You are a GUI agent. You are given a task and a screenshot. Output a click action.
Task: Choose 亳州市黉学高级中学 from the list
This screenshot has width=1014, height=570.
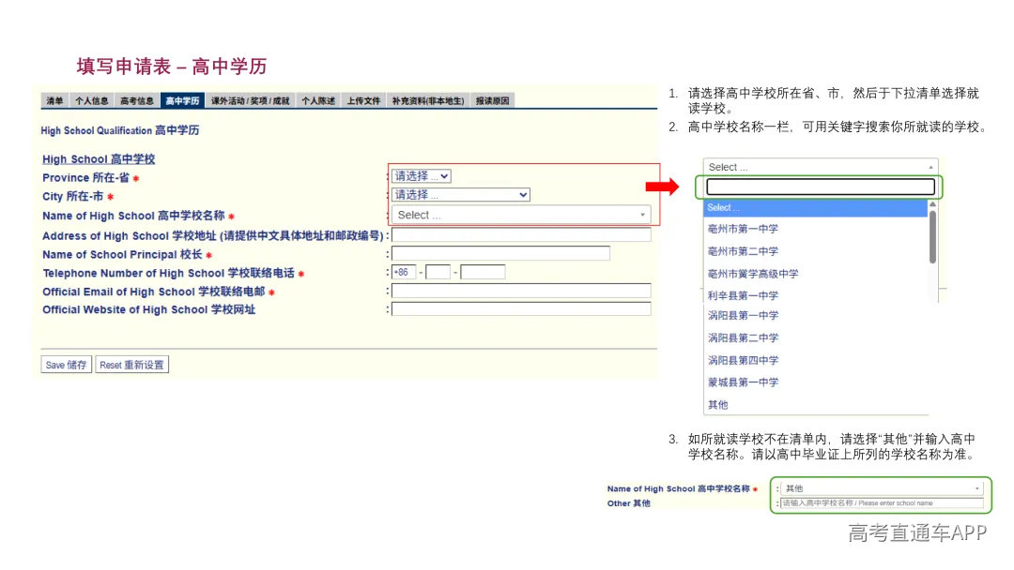(x=753, y=274)
